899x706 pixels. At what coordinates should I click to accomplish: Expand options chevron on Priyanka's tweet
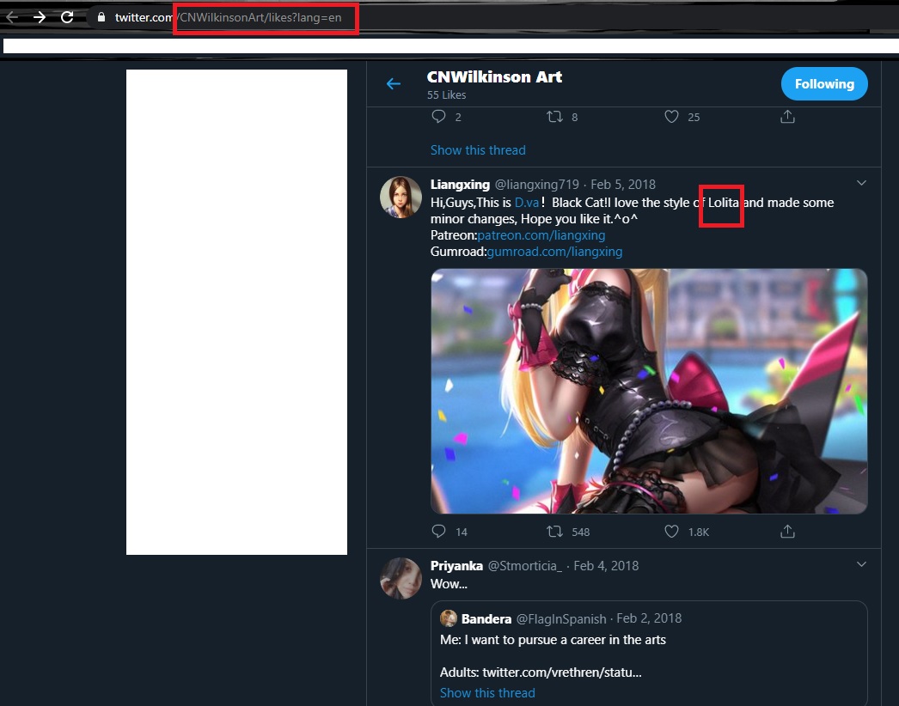point(861,564)
